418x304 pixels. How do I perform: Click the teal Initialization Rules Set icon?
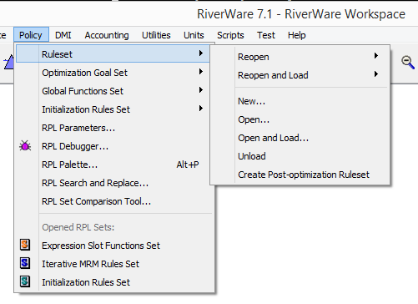25,281
